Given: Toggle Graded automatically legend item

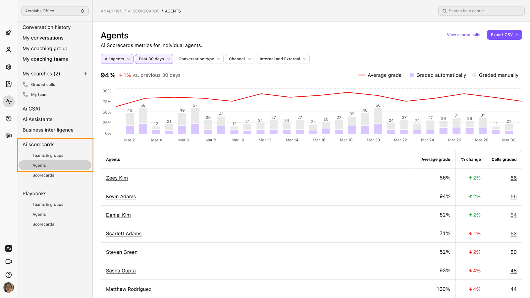Looking at the screenshot, I should pyautogui.click(x=438, y=75).
